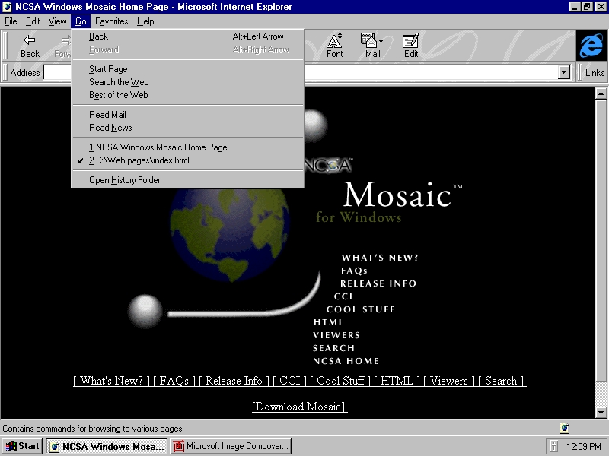The width and height of the screenshot is (609, 456).
Task: Open Microsoft Image Composer from the taskbar
Action: tap(231, 446)
